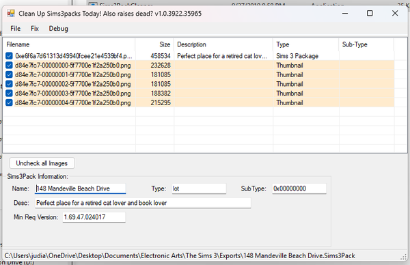Uncheck the Sims 3 Package file checkbox
This screenshot has height=265, width=410.
click(x=9, y=56)
